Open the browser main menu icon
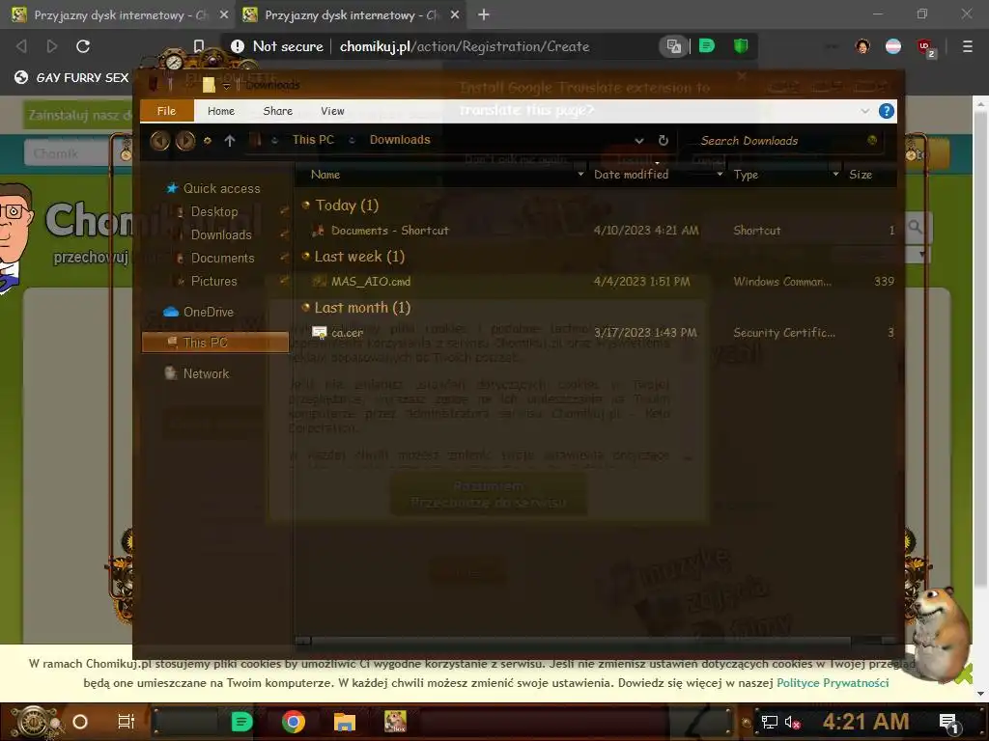This screenshot has width=989, height=741. 967,46
